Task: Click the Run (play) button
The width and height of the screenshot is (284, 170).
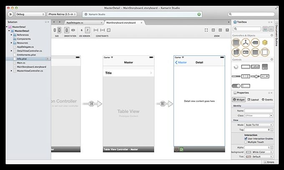Action: (10, 14)
